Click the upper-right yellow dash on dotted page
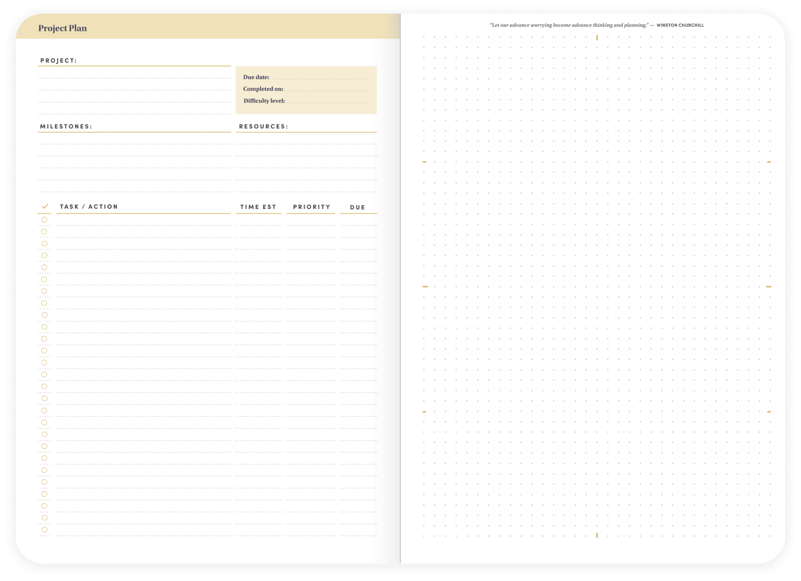The width and height of the screenshot is (801, 581). 769,162
